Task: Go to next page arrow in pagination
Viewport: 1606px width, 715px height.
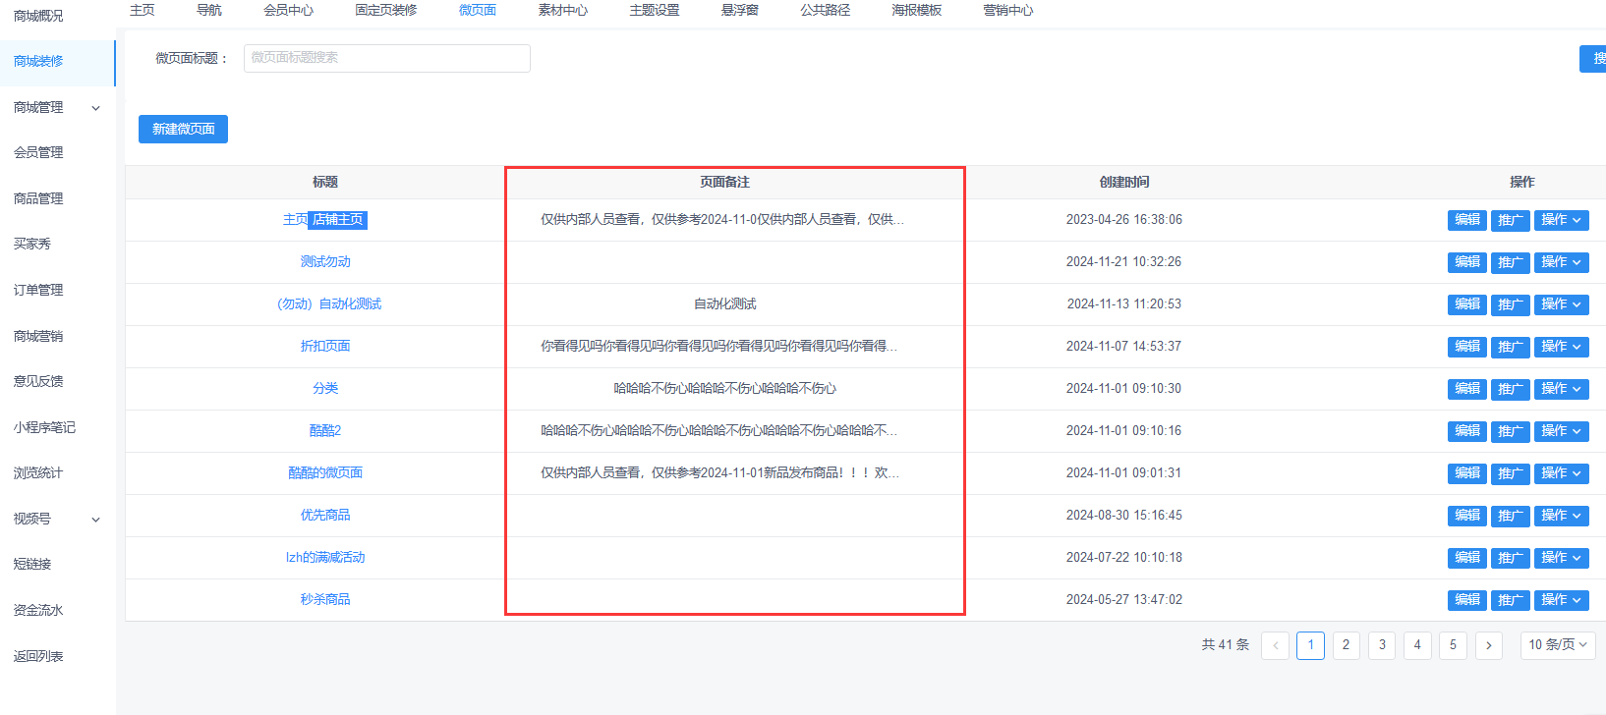Action: [1488, 645]
